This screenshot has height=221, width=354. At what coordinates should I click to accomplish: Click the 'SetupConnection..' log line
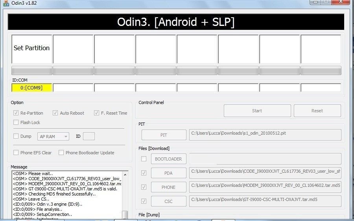coord(42,214)
